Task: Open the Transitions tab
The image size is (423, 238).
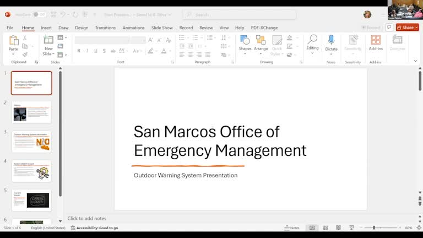Action: [x=105, y=28]
